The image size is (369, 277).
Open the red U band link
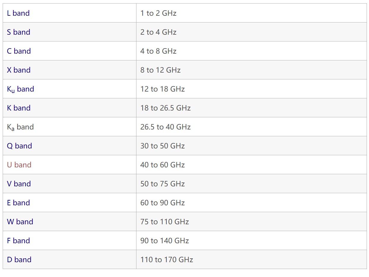pyautogui.click(x=19, y=165)
